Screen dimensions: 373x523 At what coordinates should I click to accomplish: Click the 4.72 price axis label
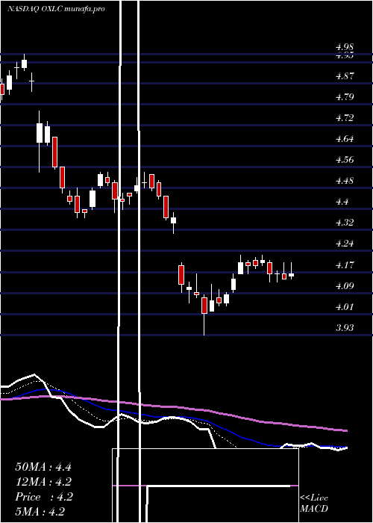pyautogui.click(x=345, y=118)
